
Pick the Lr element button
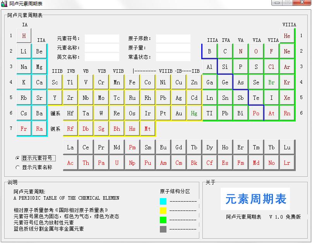pos(287,163)
